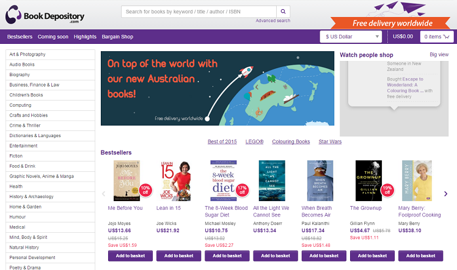
Task: Select Graphic Novels, Anime & Manga category
Action: click(x=51, y=176)
